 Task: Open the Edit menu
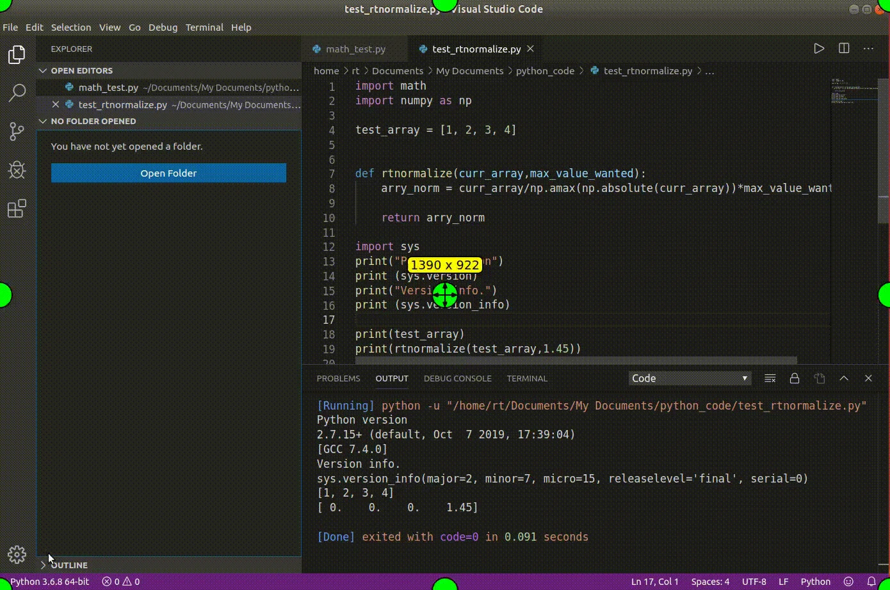pyautogui.click(x=35, y=28)
